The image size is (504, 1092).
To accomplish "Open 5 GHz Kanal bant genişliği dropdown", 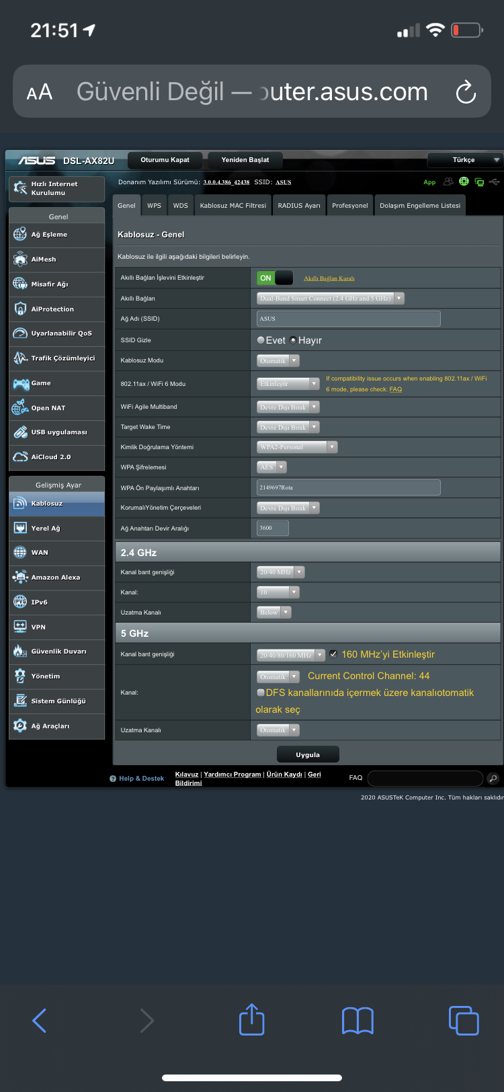I will pyautogui.click(x=291, y=654).
